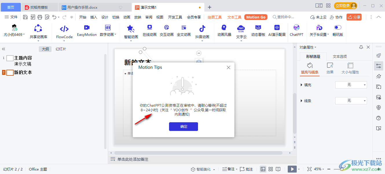Open the 45% zoom level dropdown
This screenshot has height=174, width=385.
pyautogui.click(x=319, y=169)
